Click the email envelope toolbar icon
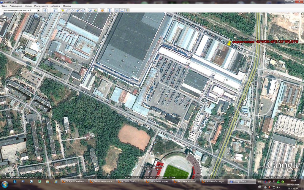This screenshot has height=190, width=304. click(x=117, y=10)
